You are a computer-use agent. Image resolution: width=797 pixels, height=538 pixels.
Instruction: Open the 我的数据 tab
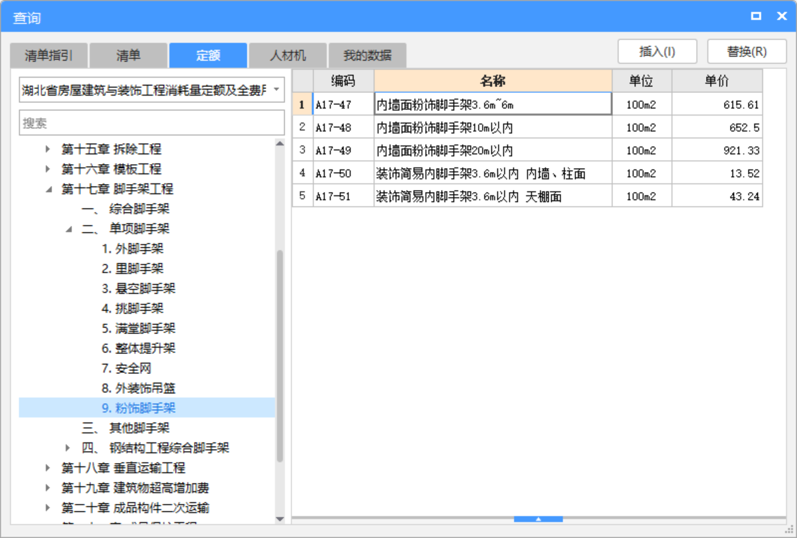[367, 55]
